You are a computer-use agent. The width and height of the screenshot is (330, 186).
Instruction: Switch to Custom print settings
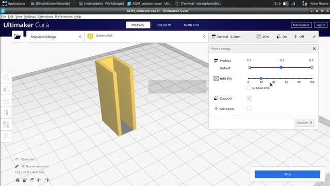tap(305, 122)
